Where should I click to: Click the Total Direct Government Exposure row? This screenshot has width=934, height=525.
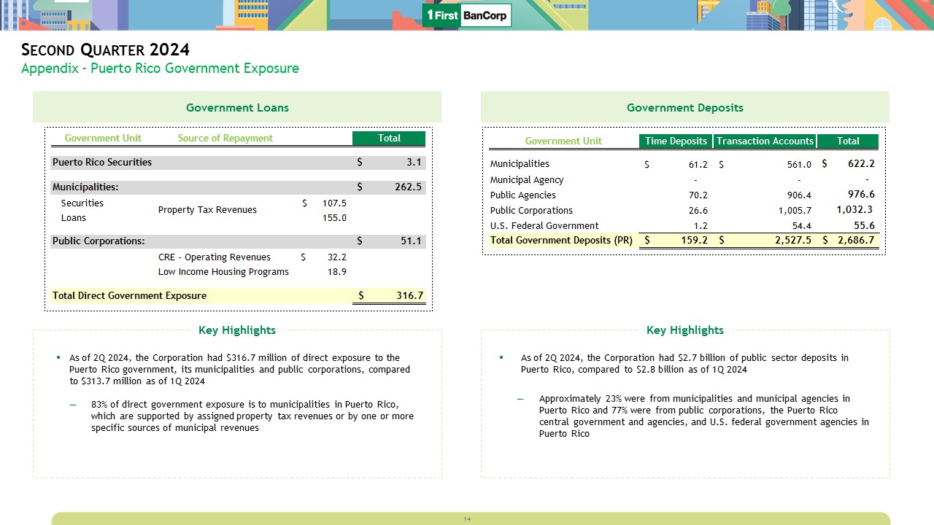129,295
